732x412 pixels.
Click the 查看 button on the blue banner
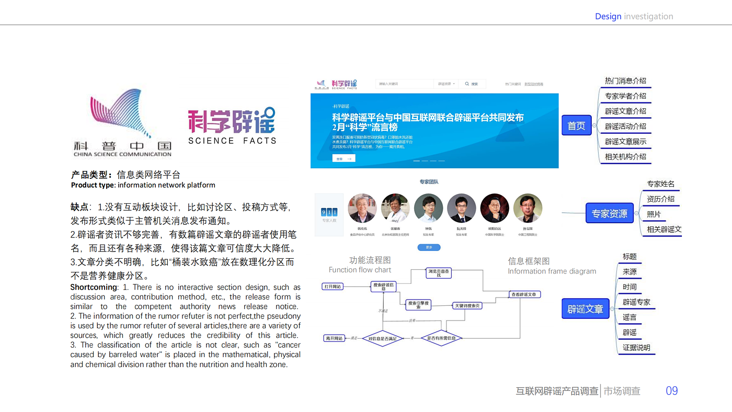pyautogui.click(x=344, y=158)
